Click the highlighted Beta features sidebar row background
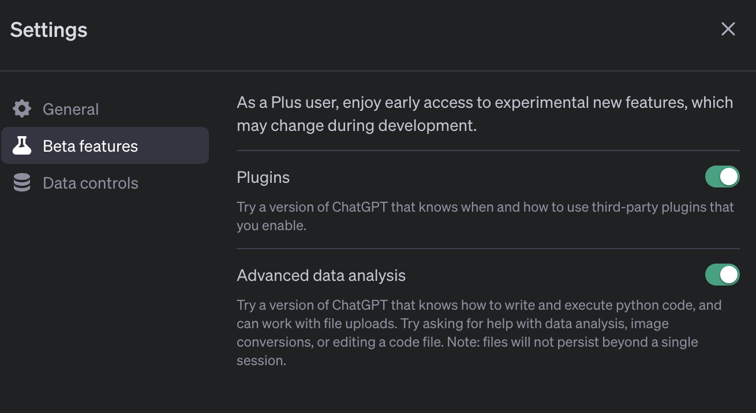This screenshot has width=756, height=413. [x=173, y=146]
